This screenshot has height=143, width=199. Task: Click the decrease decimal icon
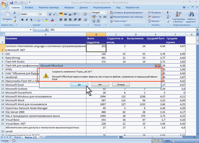(x=98, y=21)
